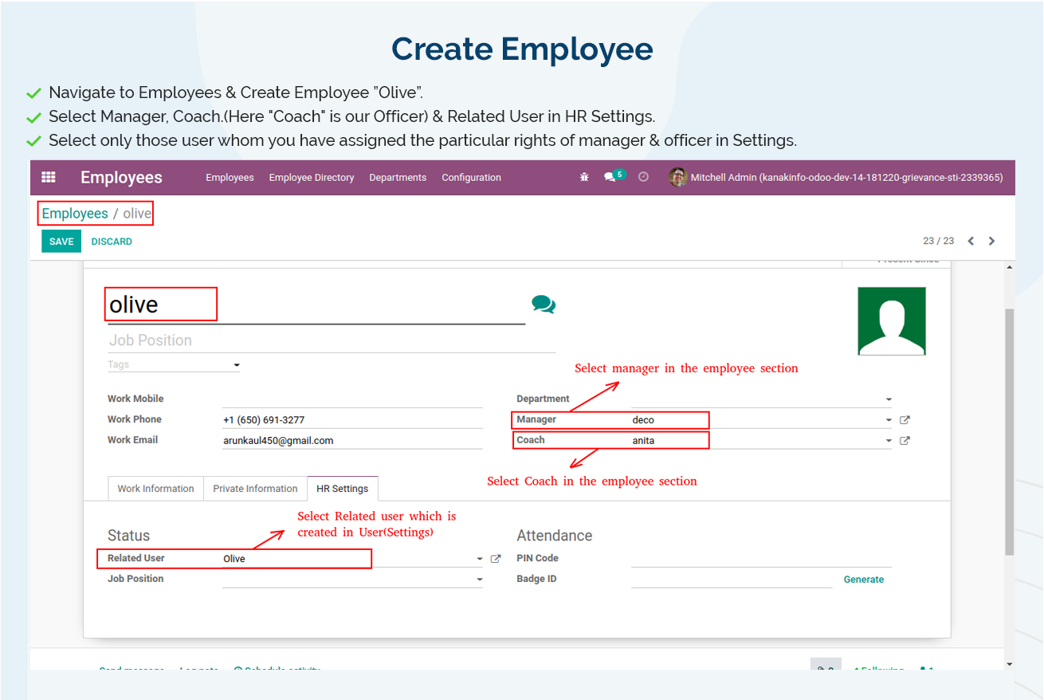Click the Mitchell Admin avatar picture
The width and height of the screenshot is (1044, 700).
(x=678, y=177)
